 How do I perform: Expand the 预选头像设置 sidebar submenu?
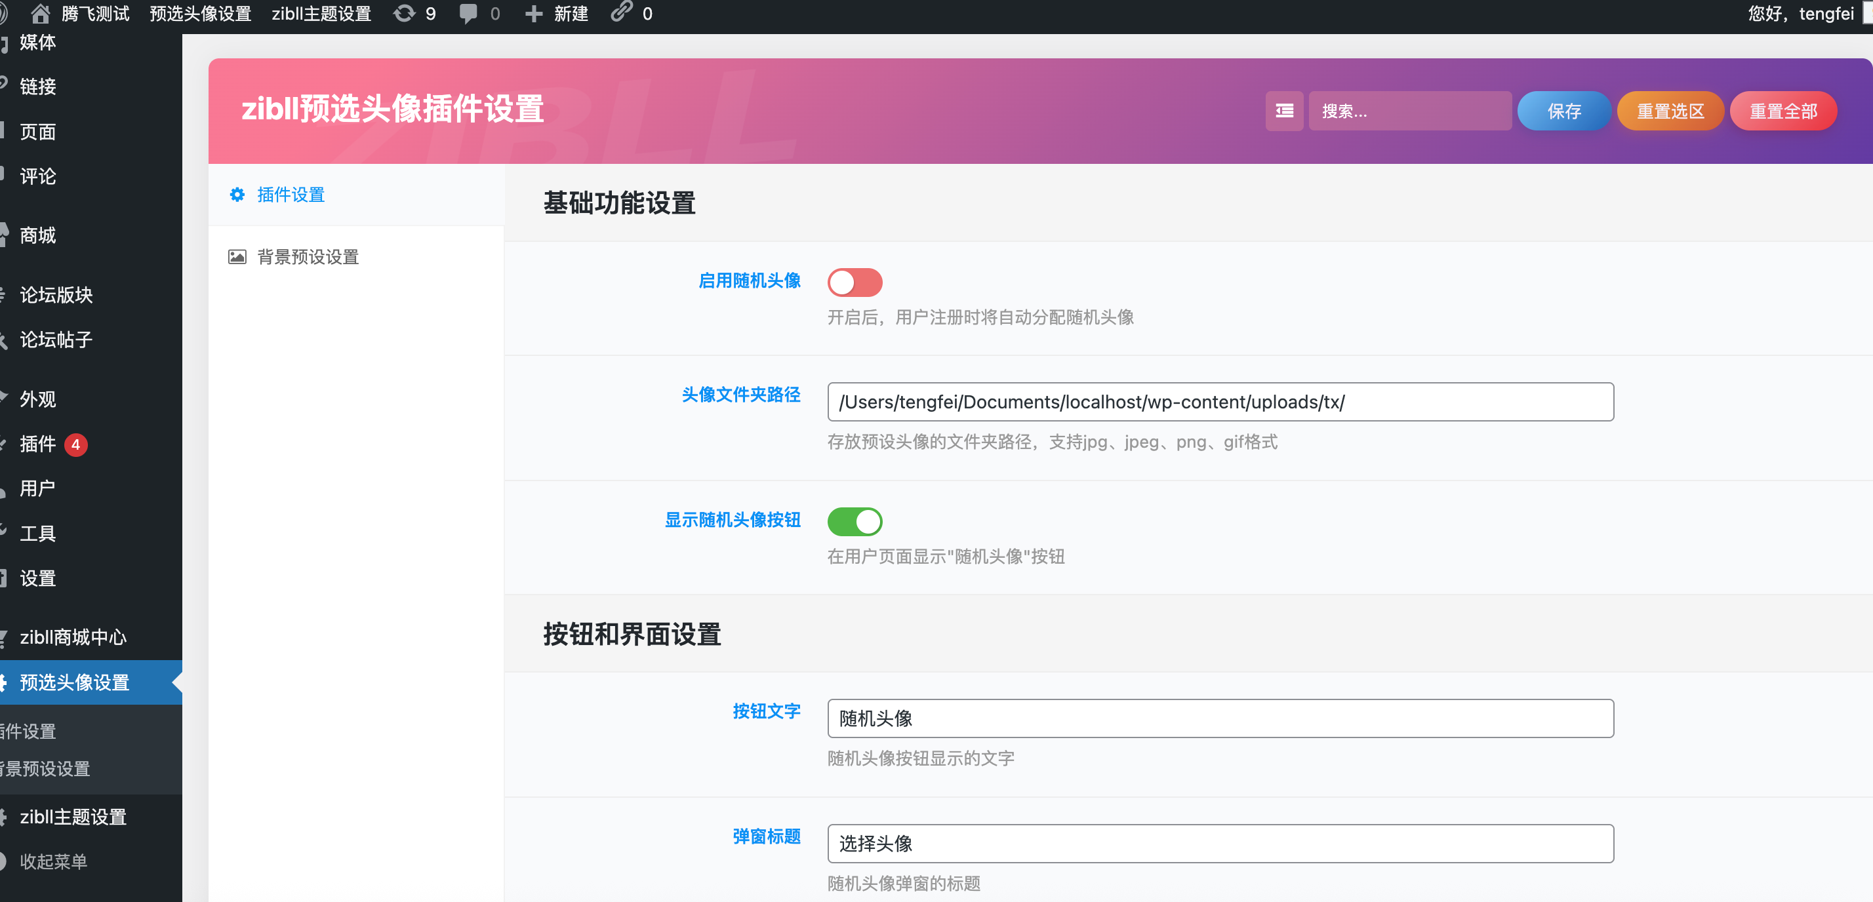(74, 682)
